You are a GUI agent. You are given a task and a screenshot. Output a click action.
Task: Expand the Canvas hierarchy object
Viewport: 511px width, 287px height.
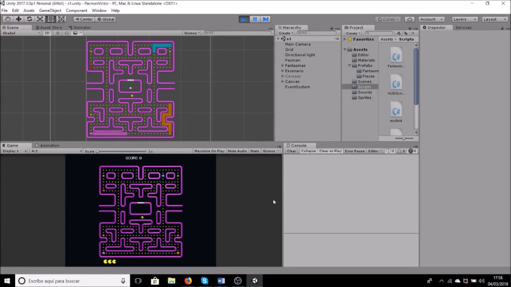click(x=283, y=82)
